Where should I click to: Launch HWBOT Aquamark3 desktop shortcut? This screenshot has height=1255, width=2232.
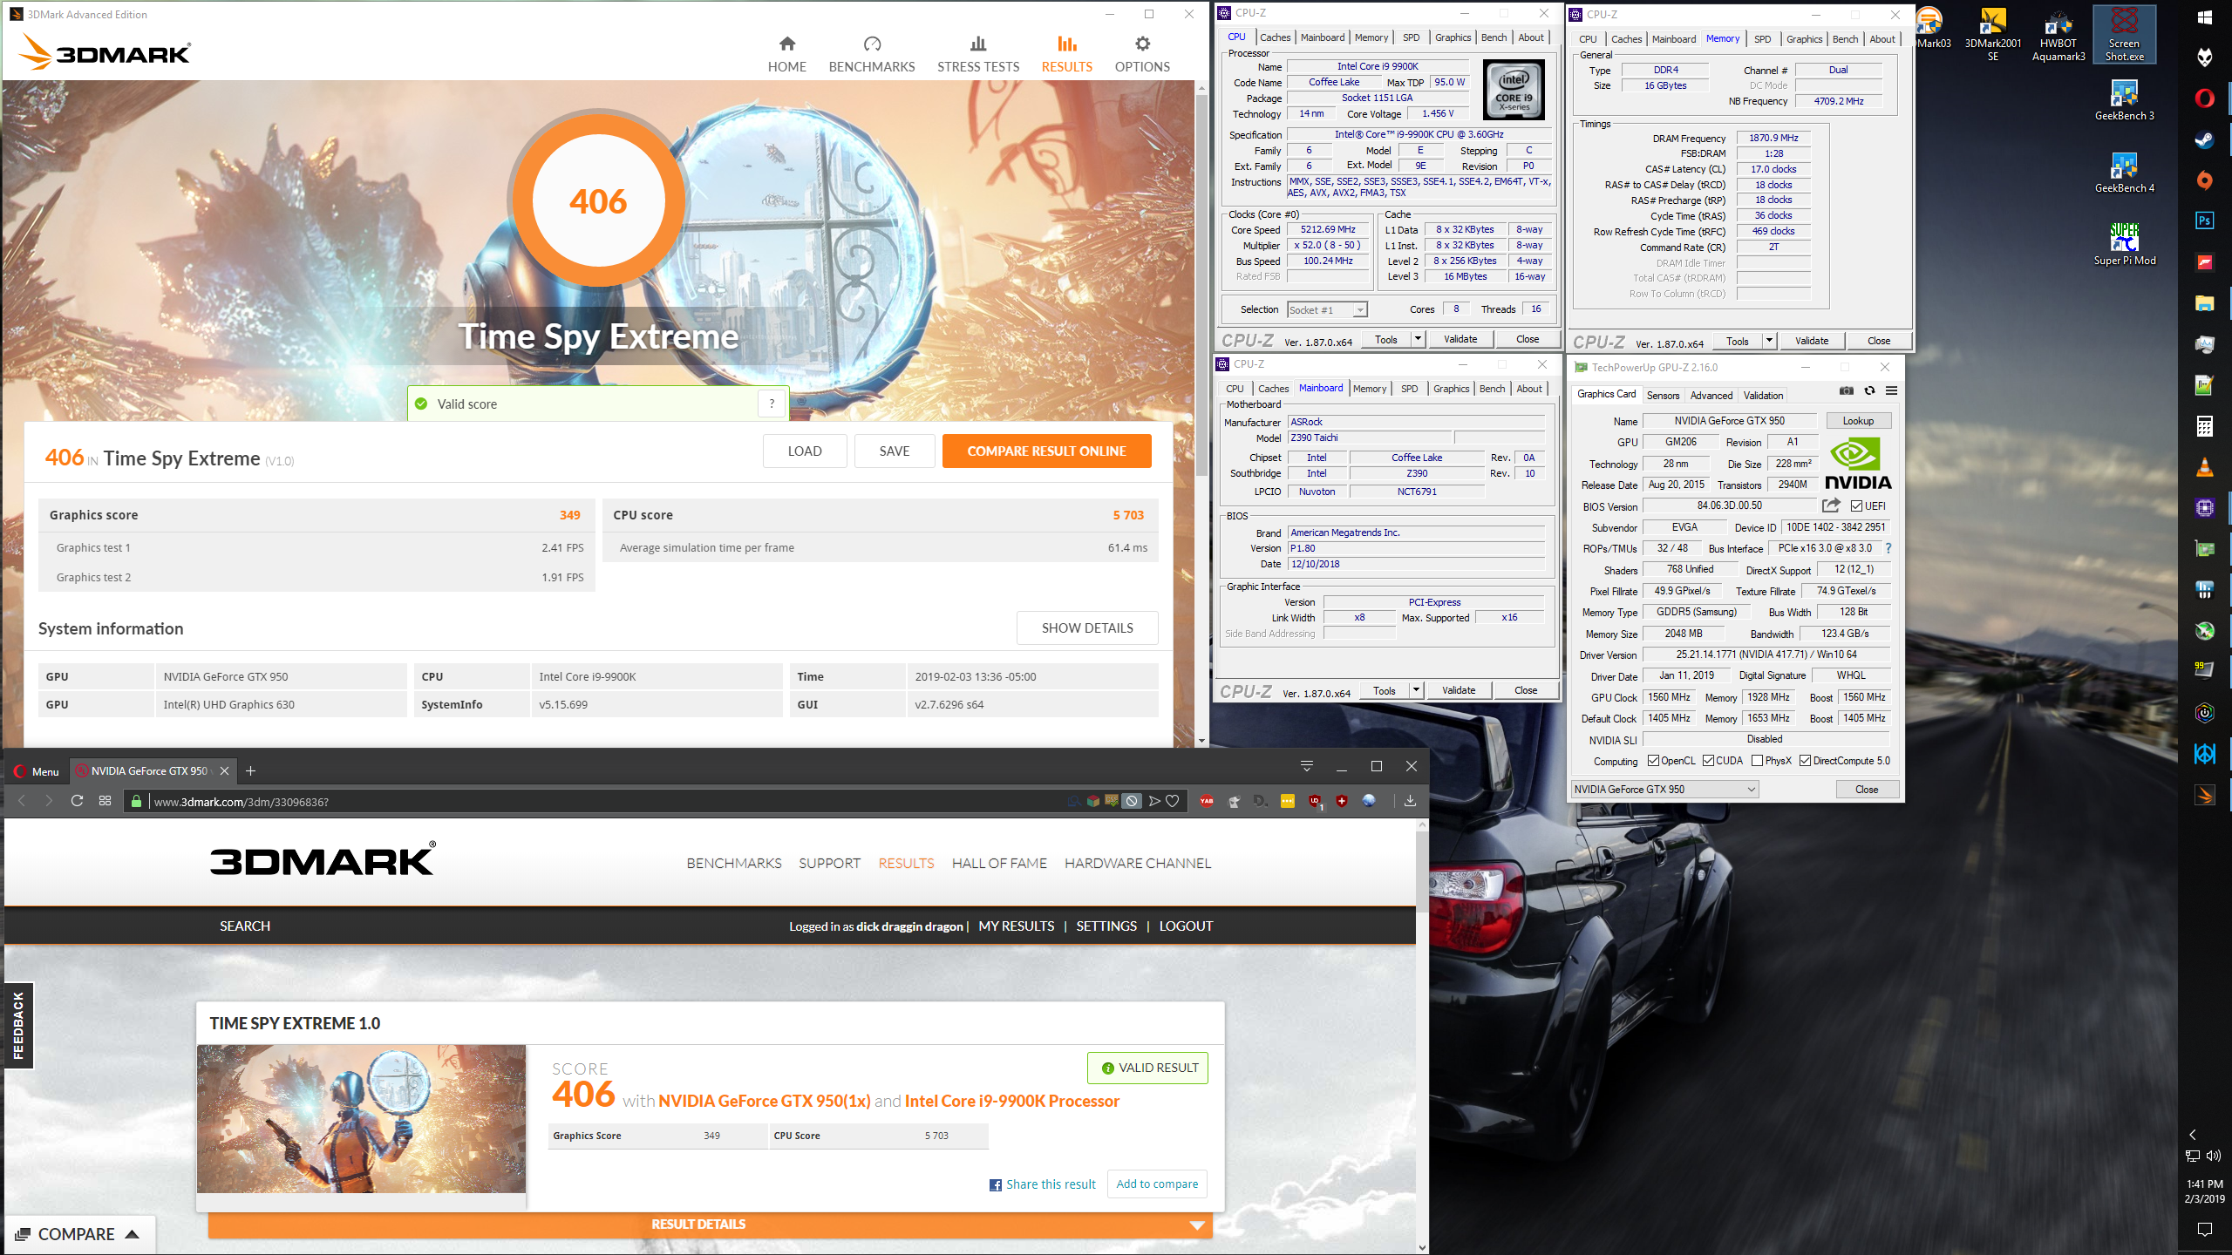tap(2058, 35)
